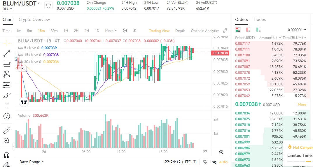Open the Chart tab

point(8,19)
